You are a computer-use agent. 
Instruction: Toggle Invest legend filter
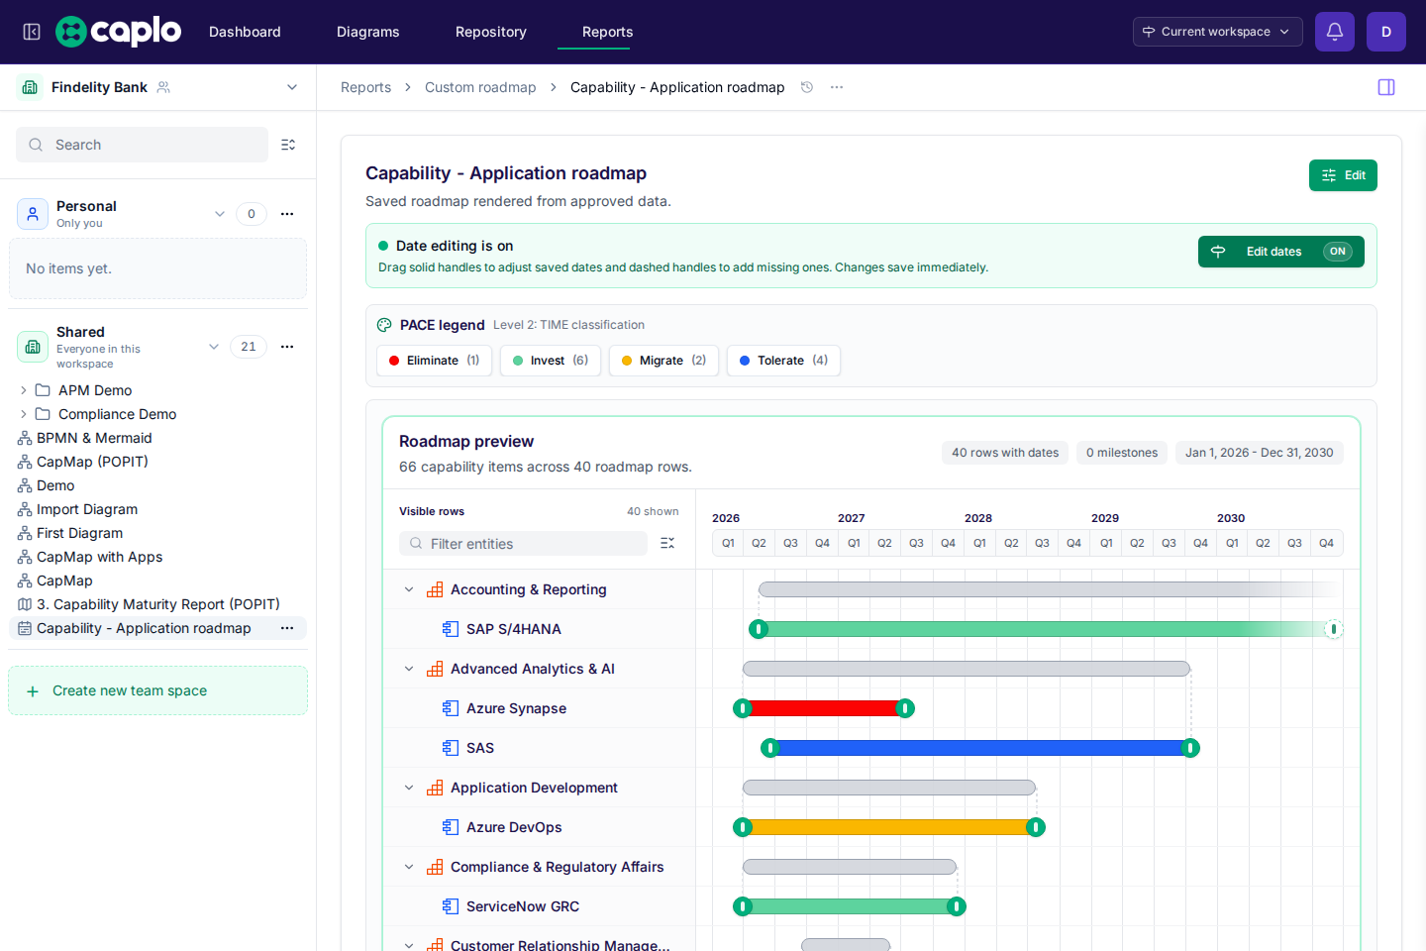coord(551,361)
